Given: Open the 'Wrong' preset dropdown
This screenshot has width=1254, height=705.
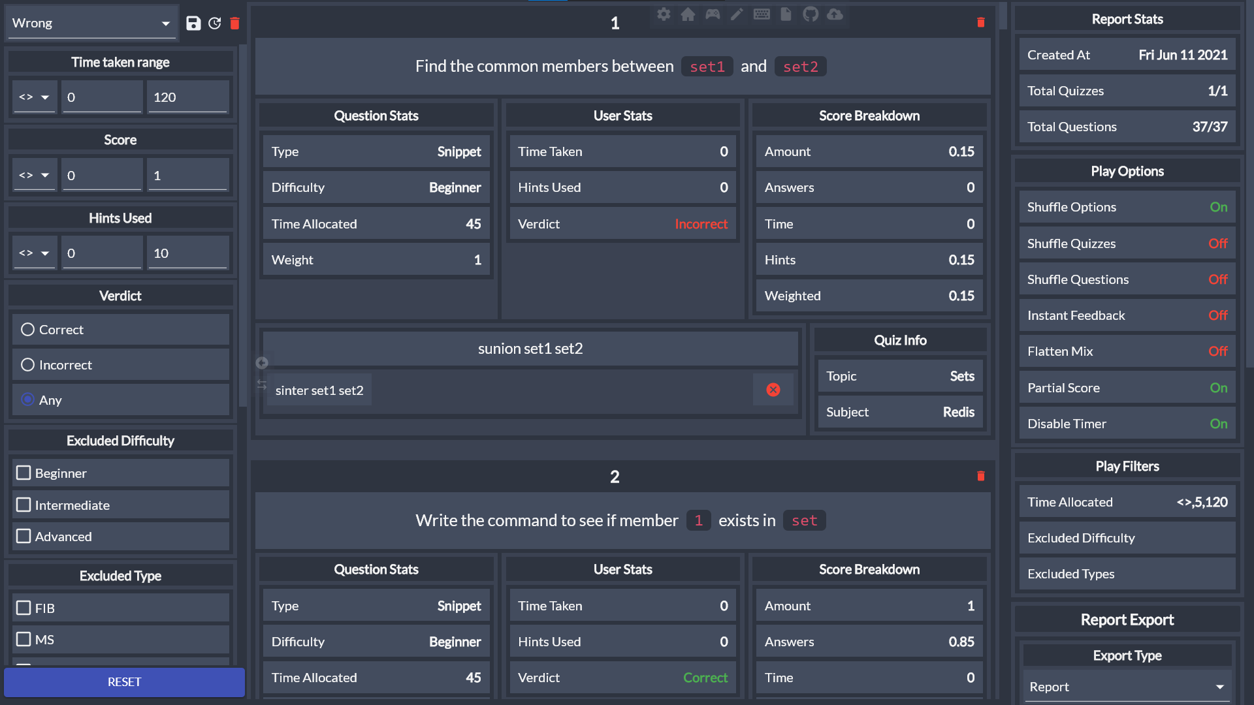Looking at the screenshot, I should 91,23.
